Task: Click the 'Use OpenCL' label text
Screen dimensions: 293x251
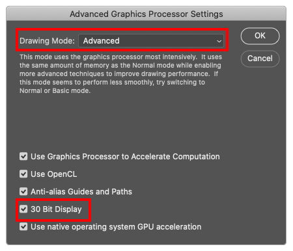Action: coord(54,174)
